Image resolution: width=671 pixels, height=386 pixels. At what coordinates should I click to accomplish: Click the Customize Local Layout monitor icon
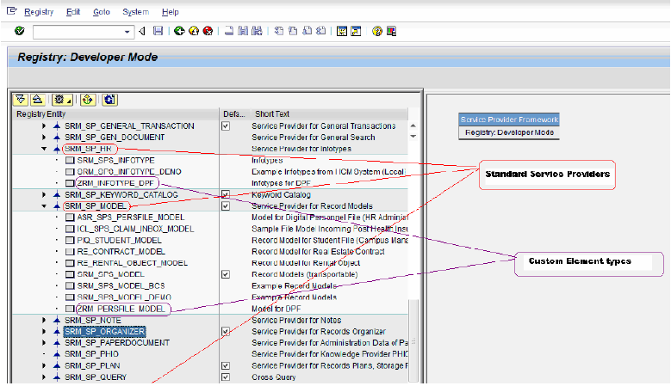pos(391,31)
